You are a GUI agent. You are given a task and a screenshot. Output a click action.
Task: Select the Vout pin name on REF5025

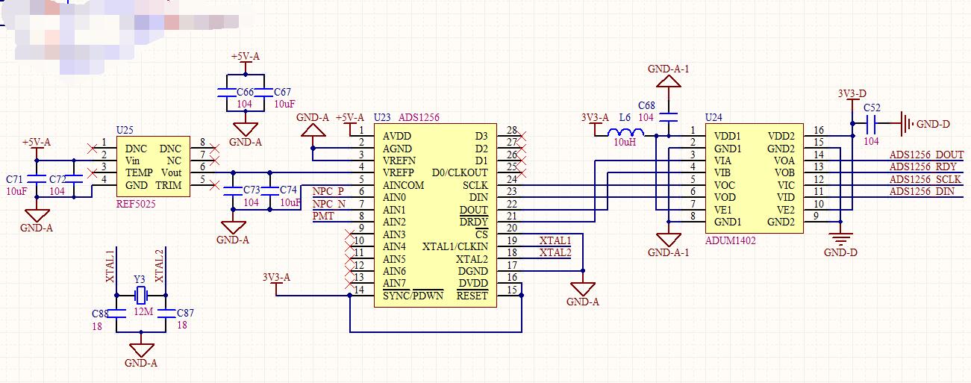pyautogui.click(x=170, y=172)
